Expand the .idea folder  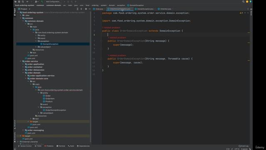click(20, 15)
